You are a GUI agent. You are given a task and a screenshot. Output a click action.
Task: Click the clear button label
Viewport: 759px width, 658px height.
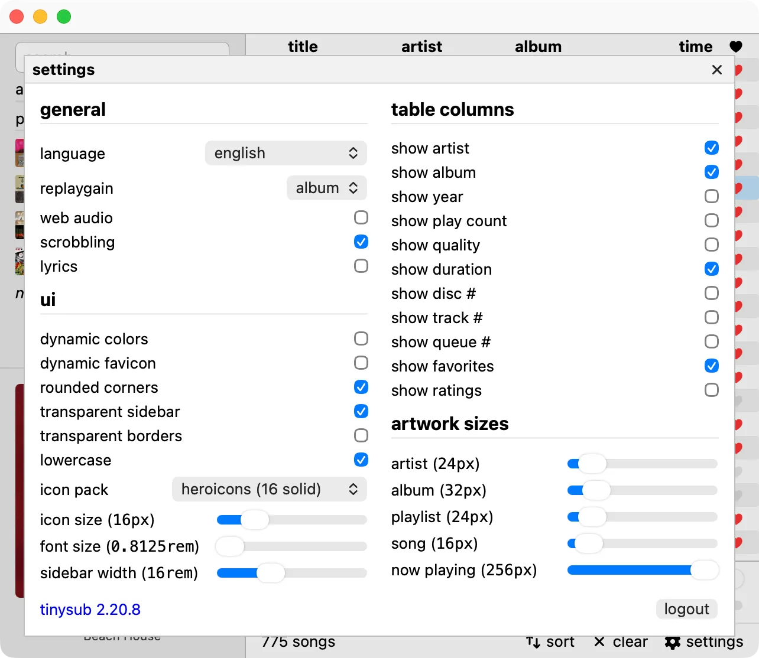coord(630,642)
